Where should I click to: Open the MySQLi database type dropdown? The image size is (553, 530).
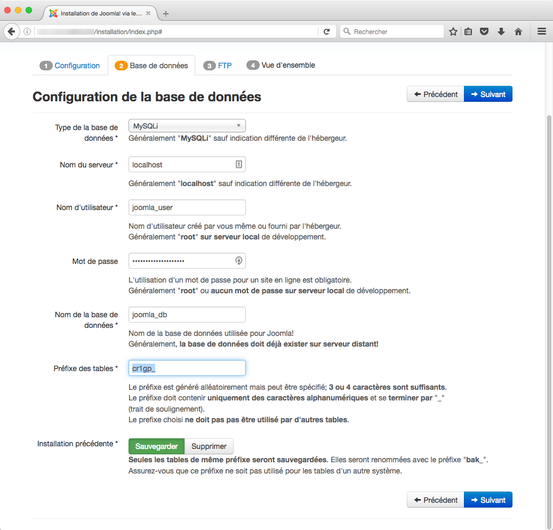(x=187, y=126)
